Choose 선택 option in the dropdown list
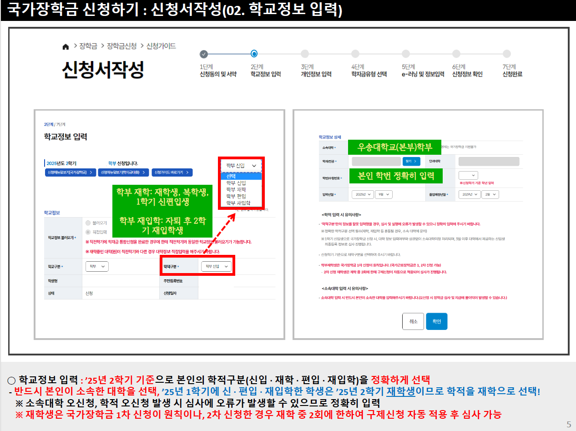The height and width of the screenshot is (431, 576). pos(242,176)
